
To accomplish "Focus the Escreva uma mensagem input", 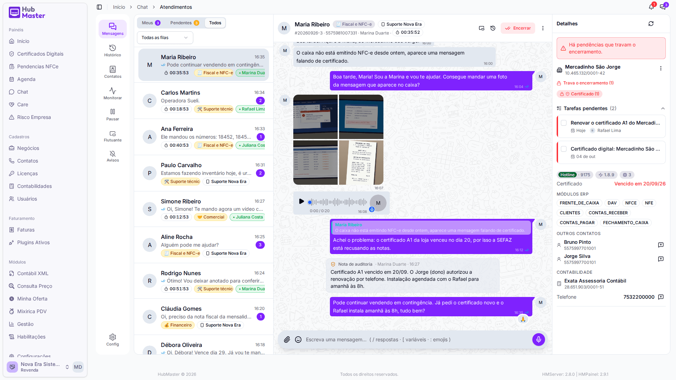I will pyautogui.click(x=415, y=340).
